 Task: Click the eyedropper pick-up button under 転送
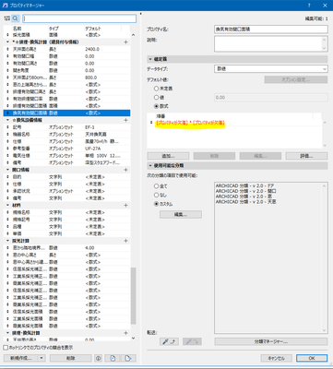(169, 341)
